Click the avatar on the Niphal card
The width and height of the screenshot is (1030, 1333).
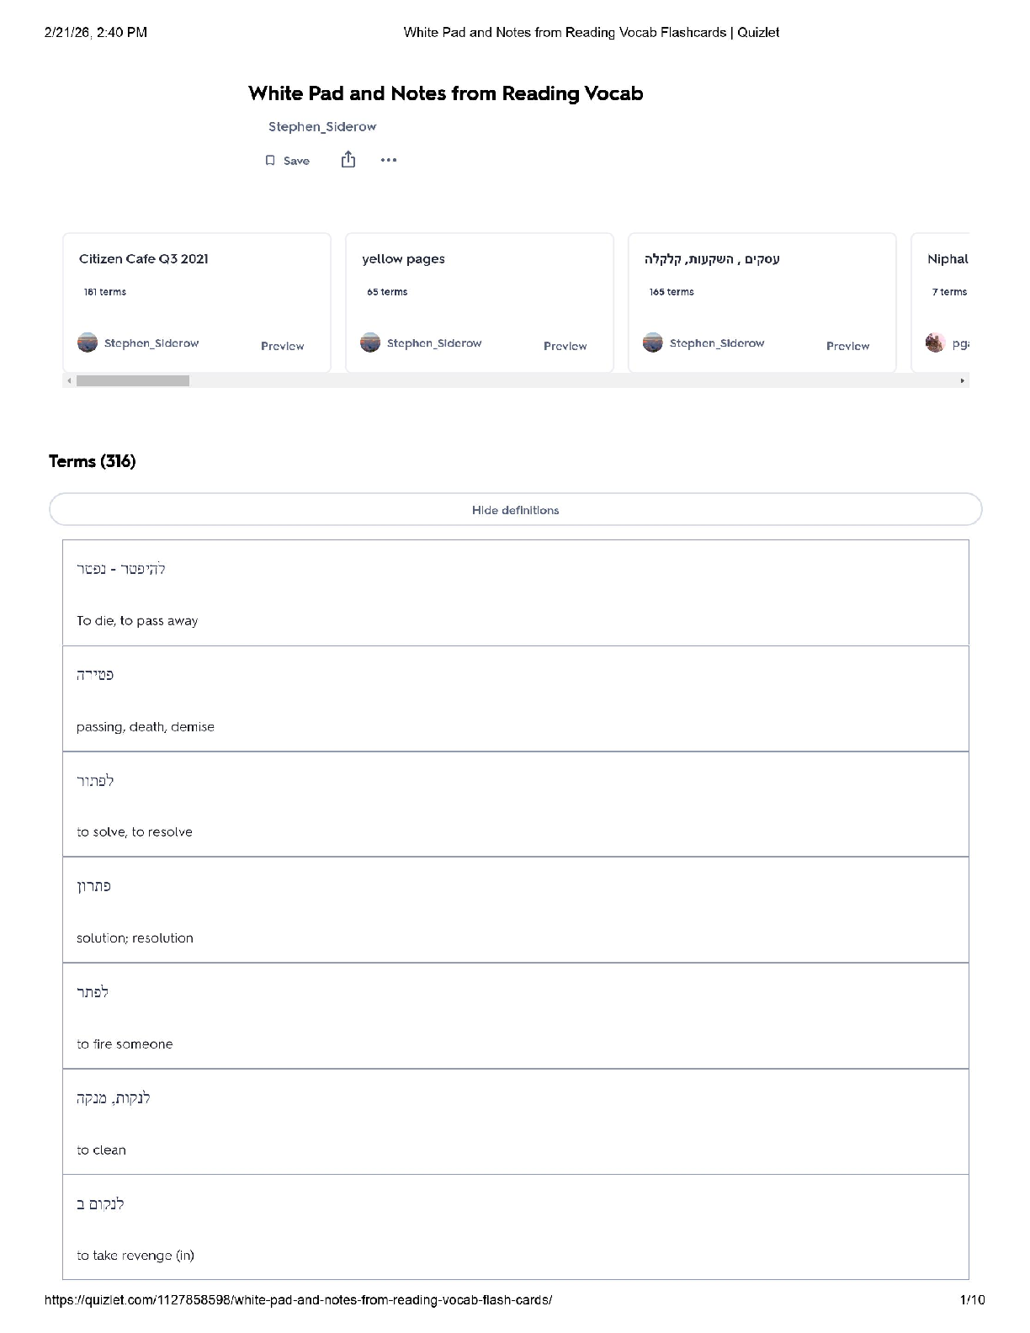[935, 343]
